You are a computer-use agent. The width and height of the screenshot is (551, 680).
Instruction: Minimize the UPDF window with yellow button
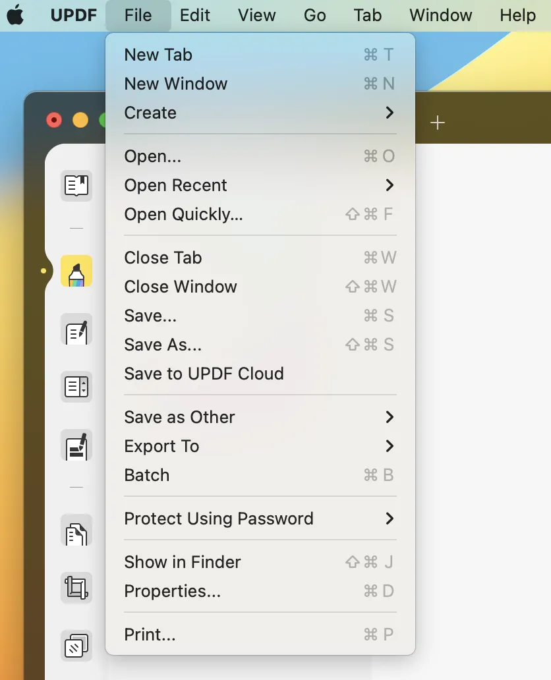click(80, 120)
